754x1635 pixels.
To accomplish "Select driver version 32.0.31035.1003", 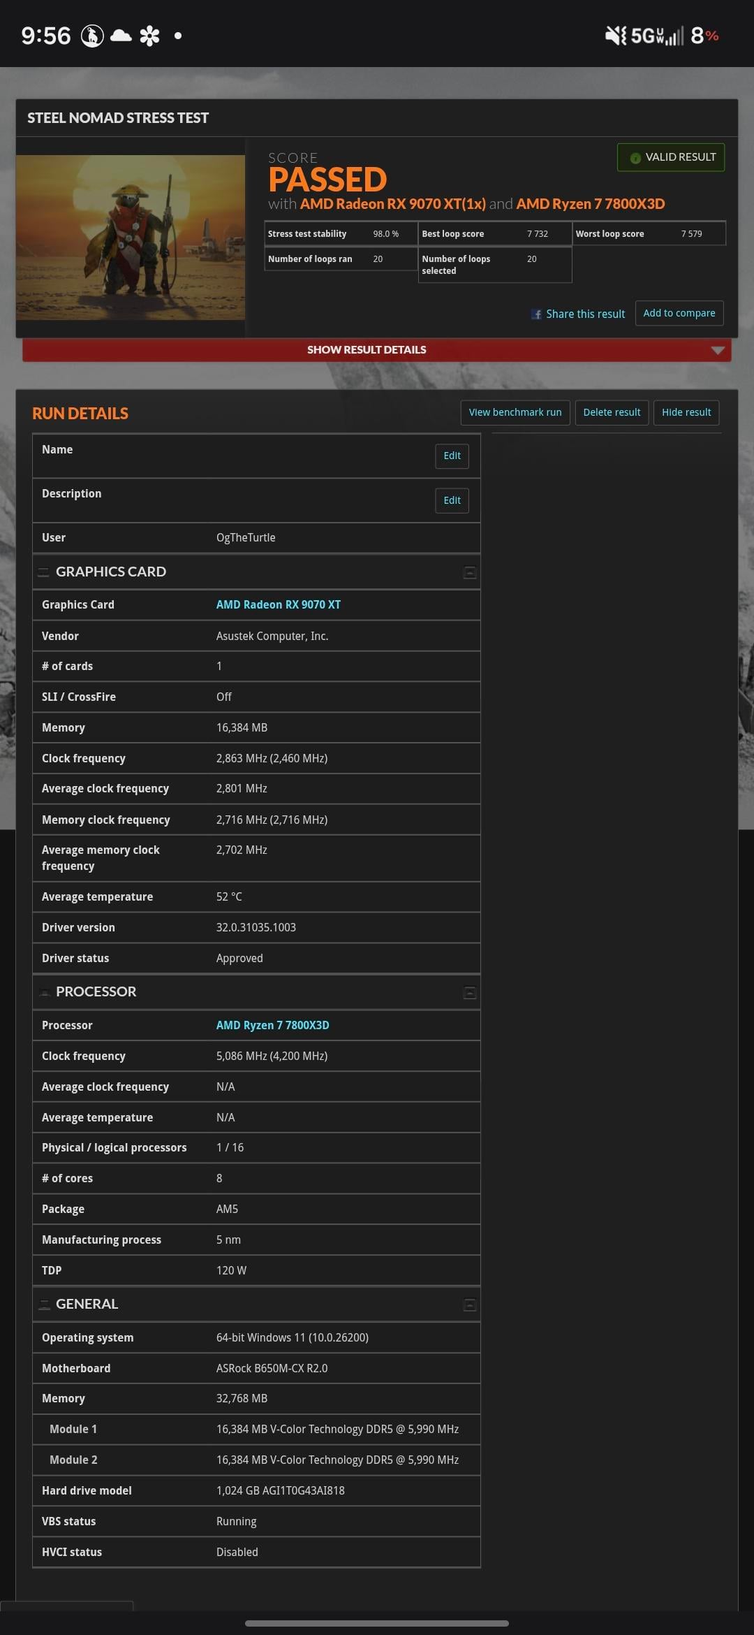I will pyautogui.click(x=256, y=927).
